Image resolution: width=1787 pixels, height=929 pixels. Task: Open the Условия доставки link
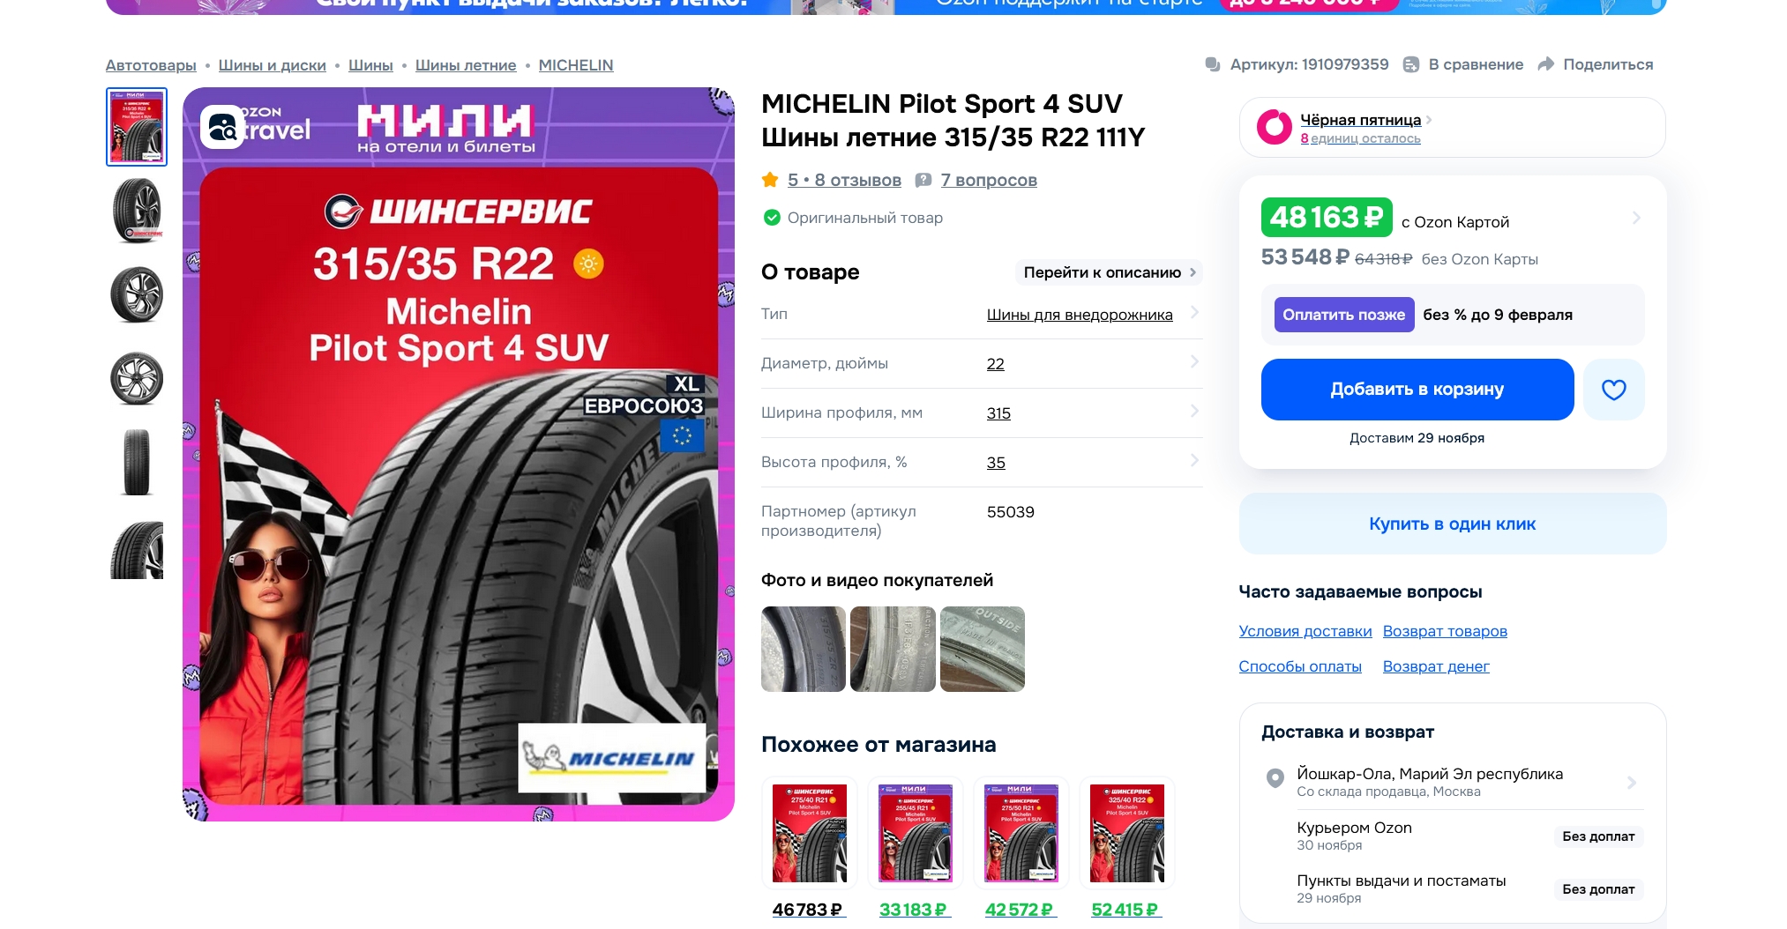[x=1305, y=631]
